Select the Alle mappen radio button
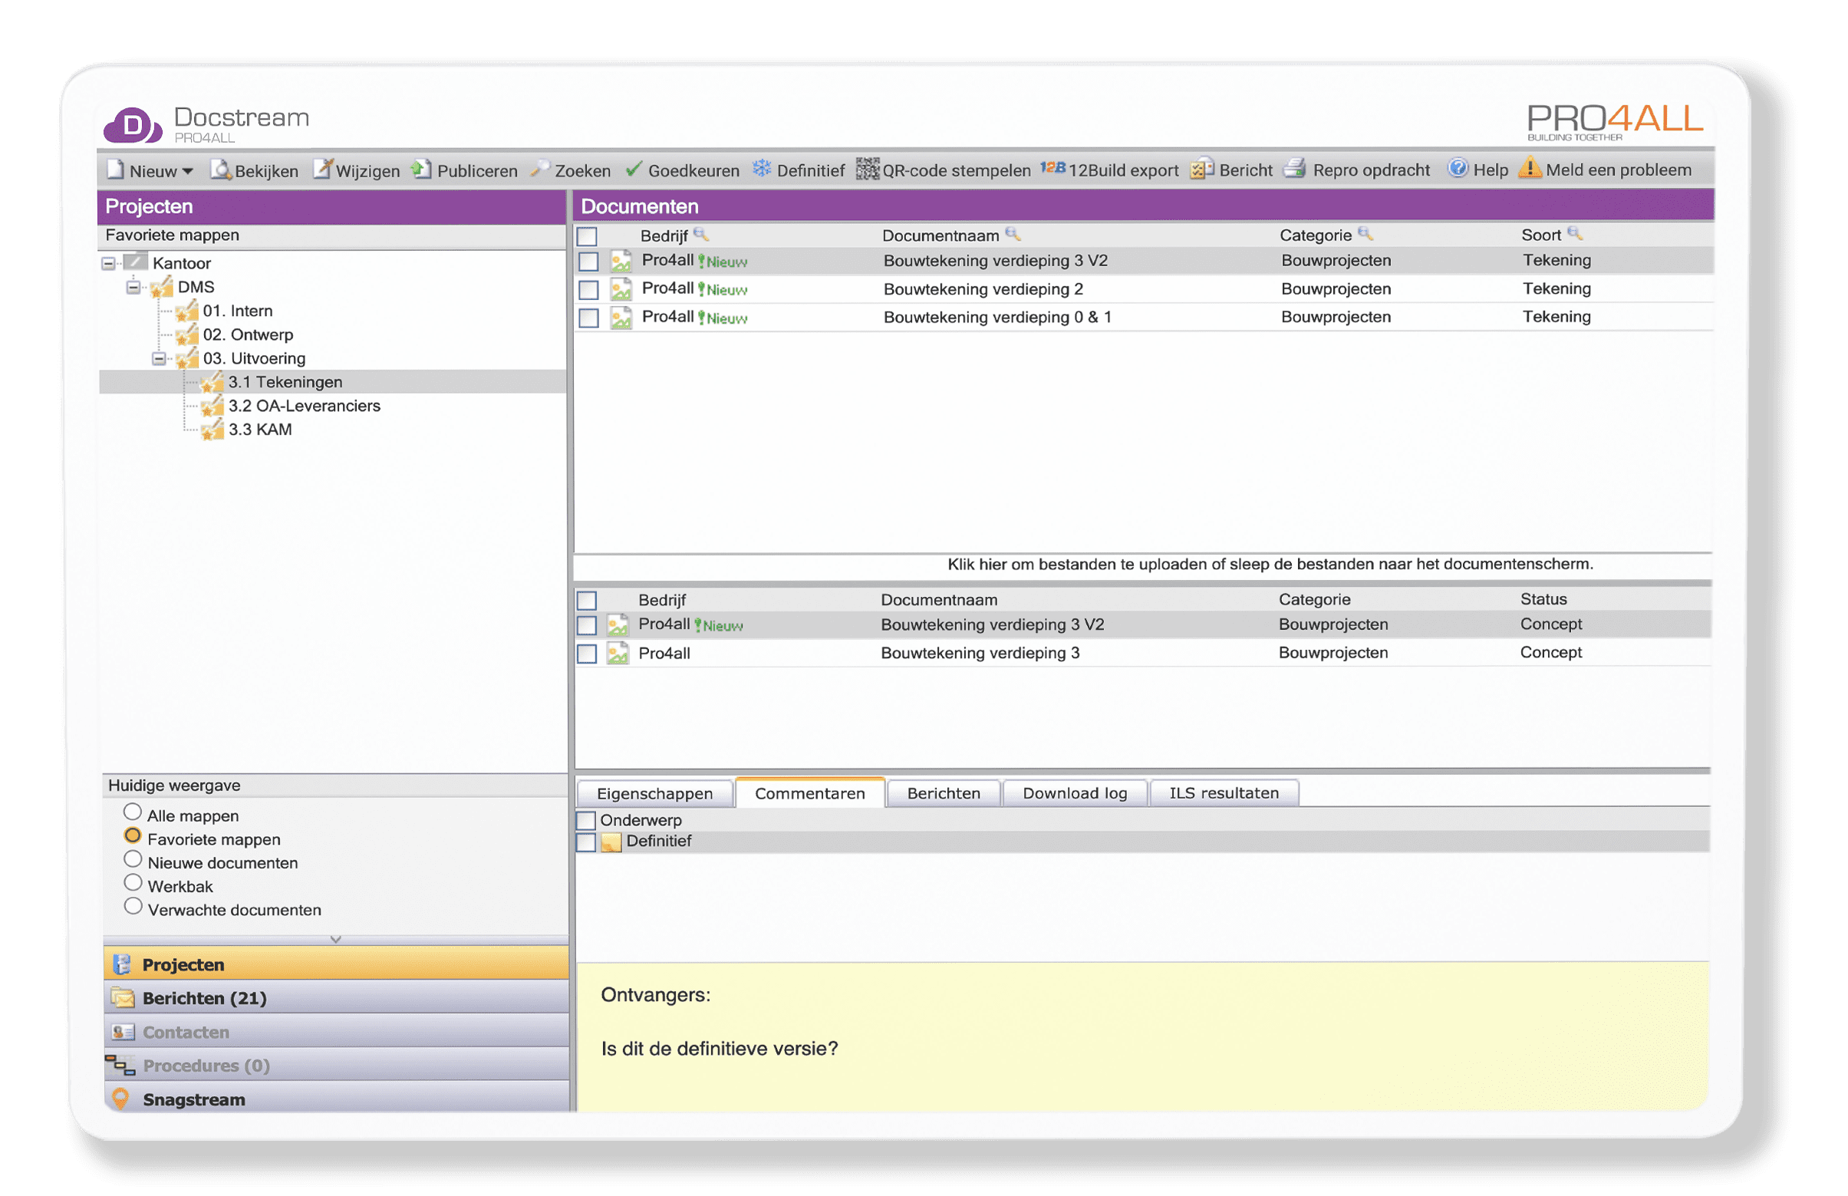 point(133,813)
